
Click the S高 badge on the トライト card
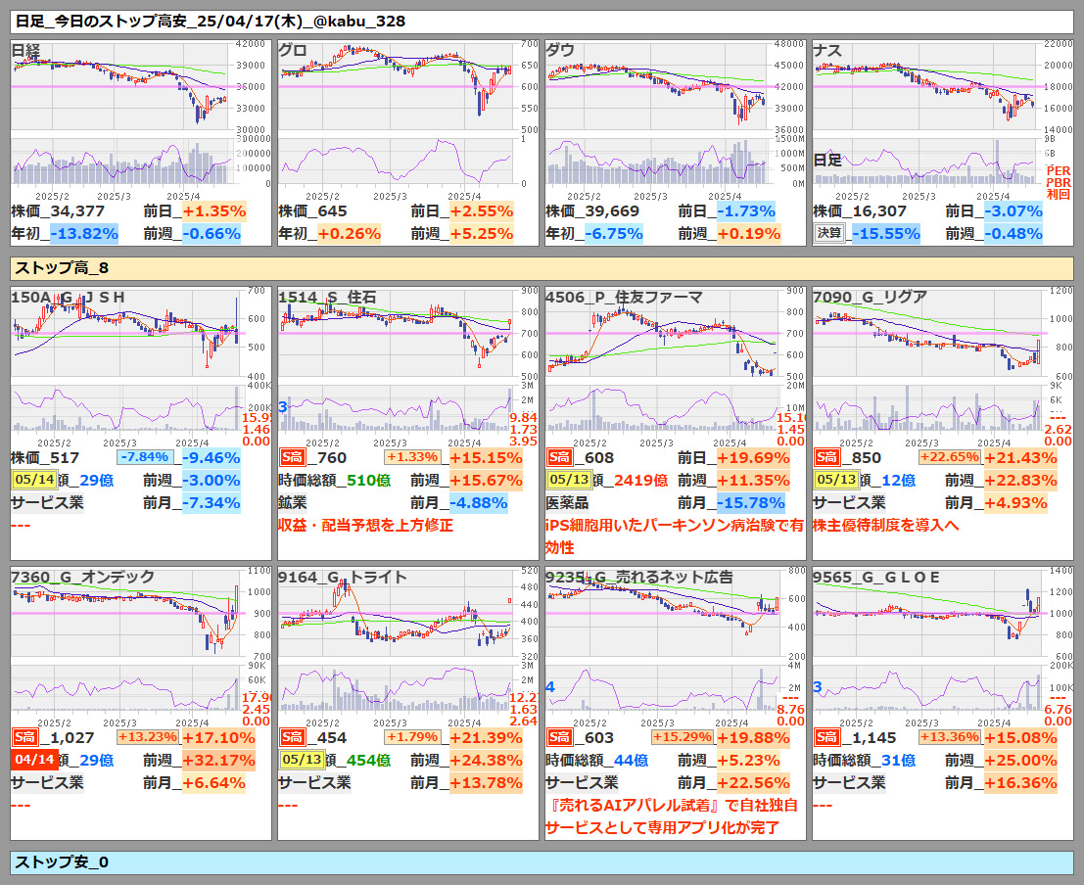[x=292, y=738]
